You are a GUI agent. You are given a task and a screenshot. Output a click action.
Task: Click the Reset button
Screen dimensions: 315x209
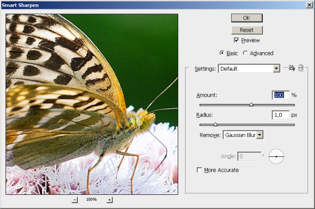click(x=247, y=30)
